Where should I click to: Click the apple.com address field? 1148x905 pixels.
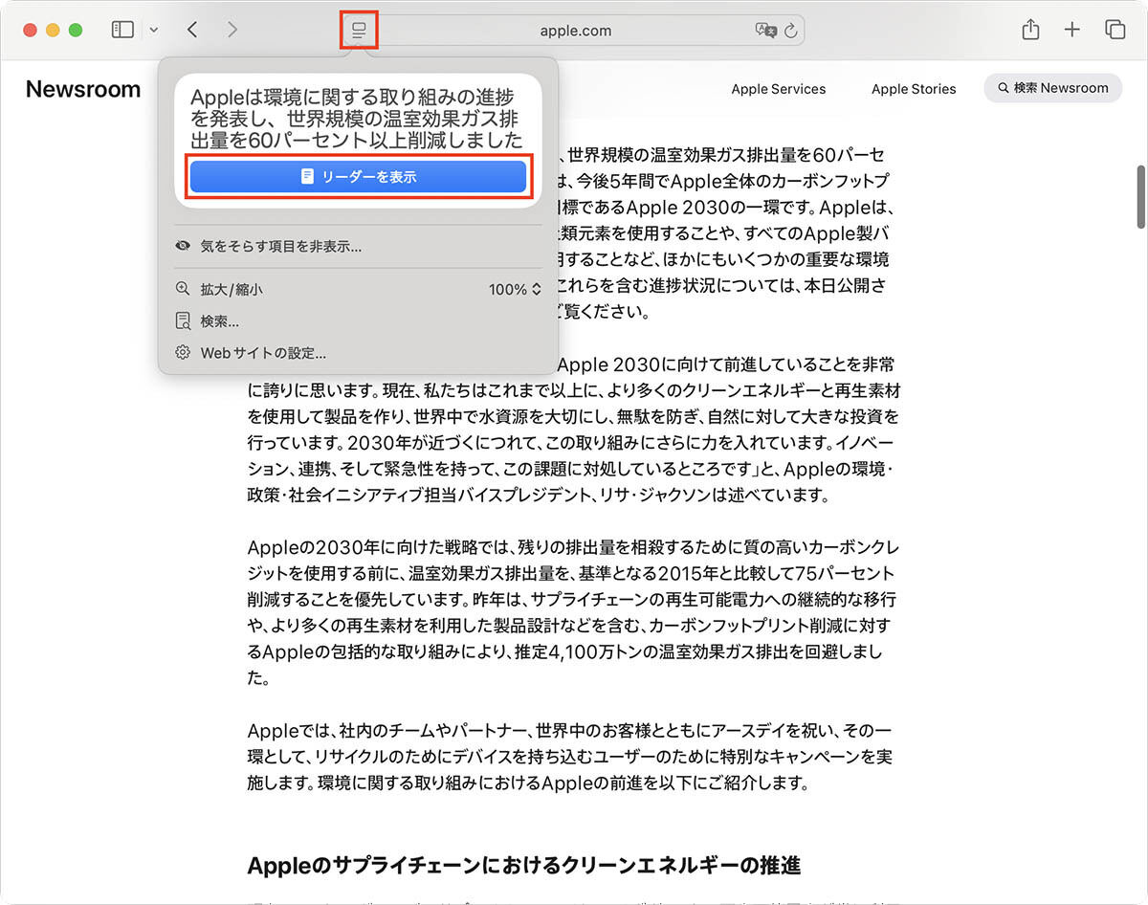575,31
